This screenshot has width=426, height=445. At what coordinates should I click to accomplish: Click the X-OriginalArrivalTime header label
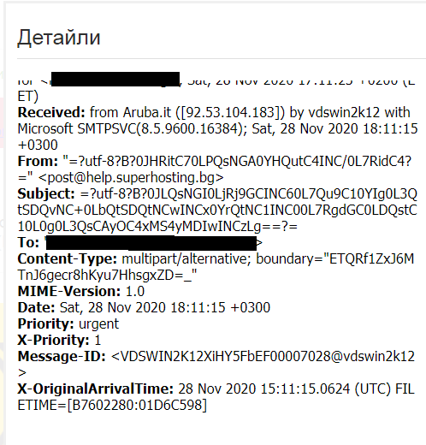[x=96, y=389]
